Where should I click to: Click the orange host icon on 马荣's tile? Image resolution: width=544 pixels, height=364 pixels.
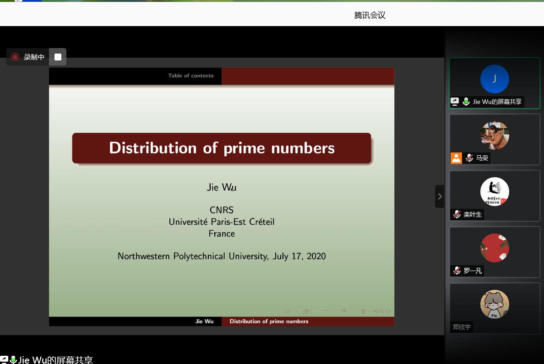click(457, 158)
